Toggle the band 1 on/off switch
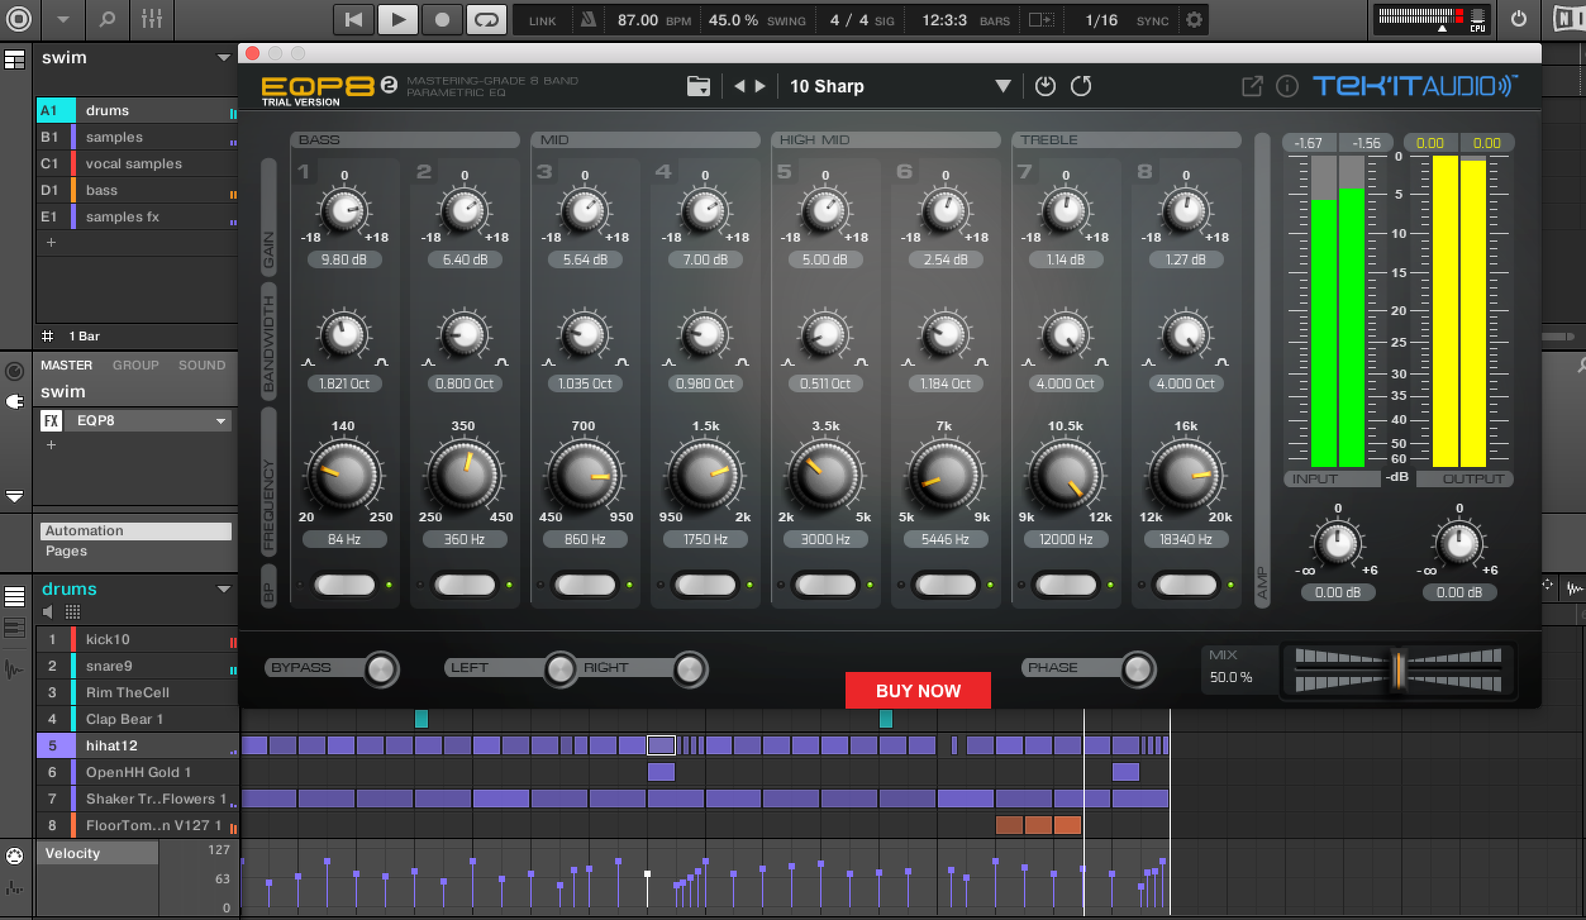 [x=344, y=585]
